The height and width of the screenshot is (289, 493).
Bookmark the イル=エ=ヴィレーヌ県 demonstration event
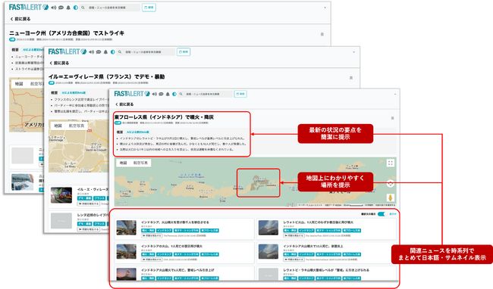tap(351, 78)
